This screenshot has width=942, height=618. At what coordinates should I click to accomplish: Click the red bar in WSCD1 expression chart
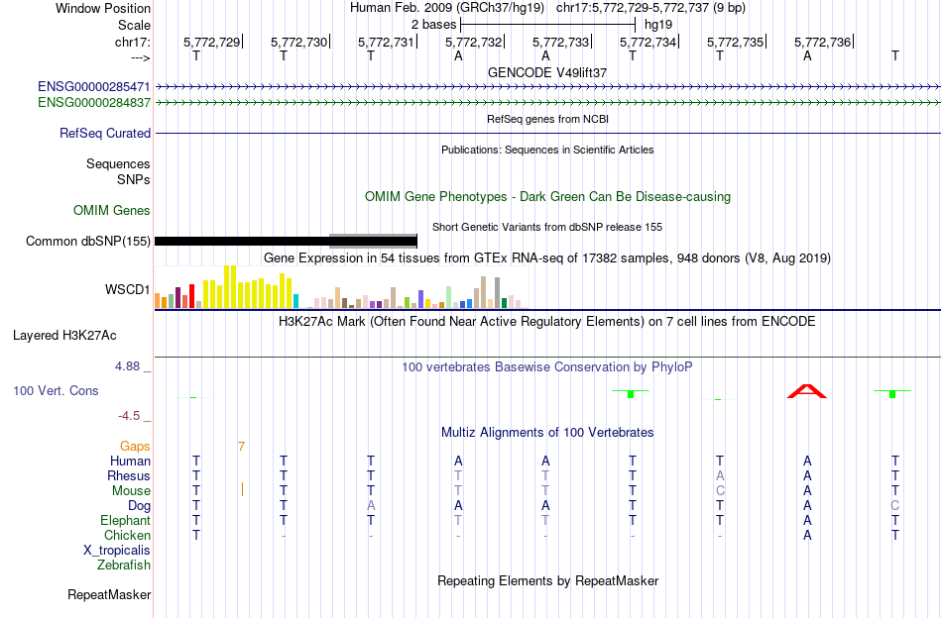(191, 296)
